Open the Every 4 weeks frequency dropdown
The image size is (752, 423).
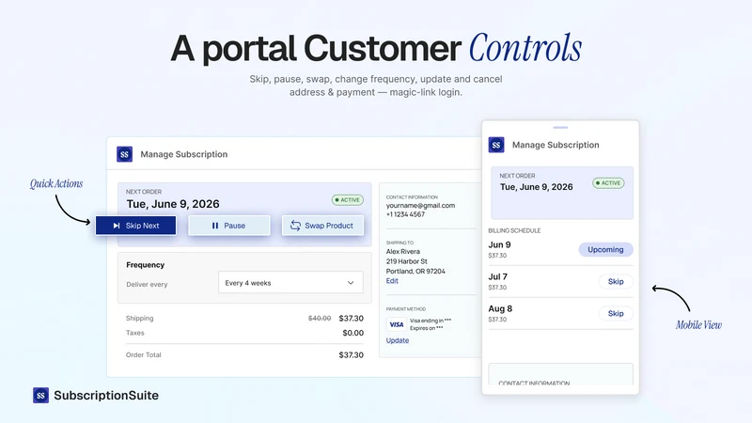point(290,283)
